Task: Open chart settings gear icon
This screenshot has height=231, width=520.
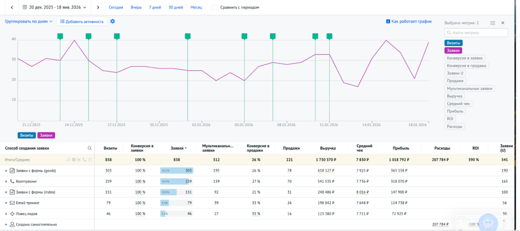Action: (x=113, y=21)
